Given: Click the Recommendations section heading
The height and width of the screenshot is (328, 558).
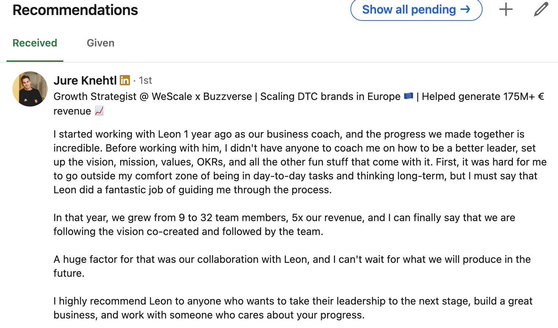Looking at the screenshot, I should (x=75, y=10).
